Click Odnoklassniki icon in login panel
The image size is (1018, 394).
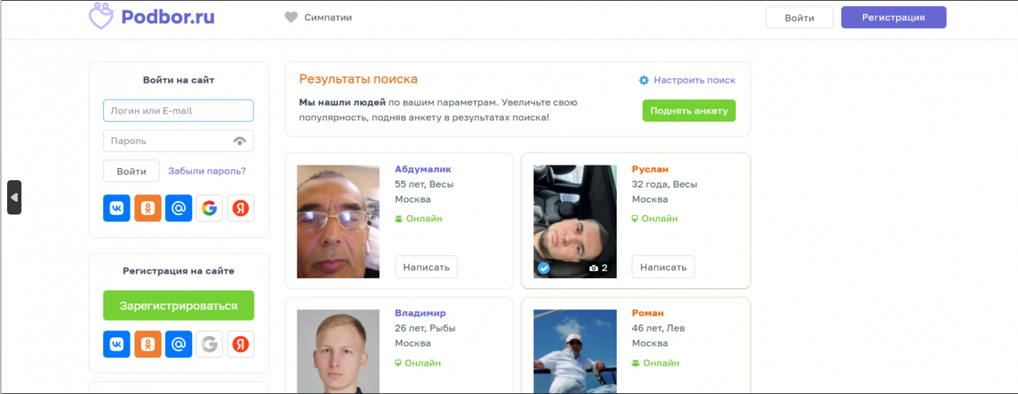(x=148, y=208)
